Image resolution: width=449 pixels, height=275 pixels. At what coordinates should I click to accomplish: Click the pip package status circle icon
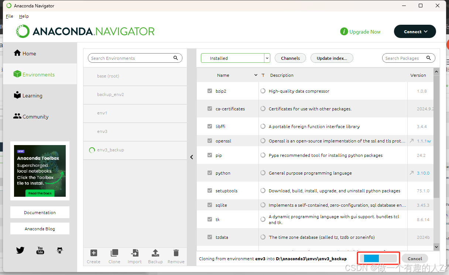click(x=263, y=155)
